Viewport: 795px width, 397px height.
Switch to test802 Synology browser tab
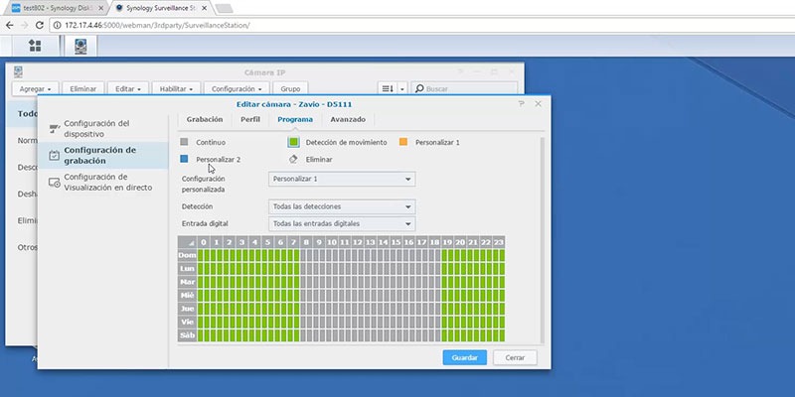(x=56, y=8)
